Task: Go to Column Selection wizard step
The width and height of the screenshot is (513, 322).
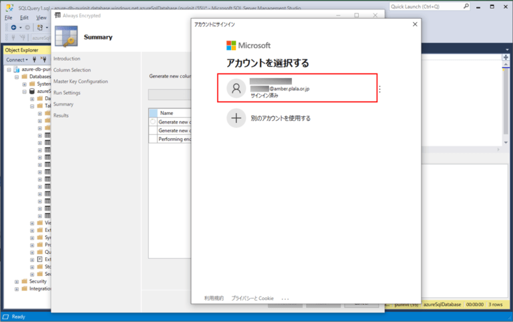Action: pos(72,70)
